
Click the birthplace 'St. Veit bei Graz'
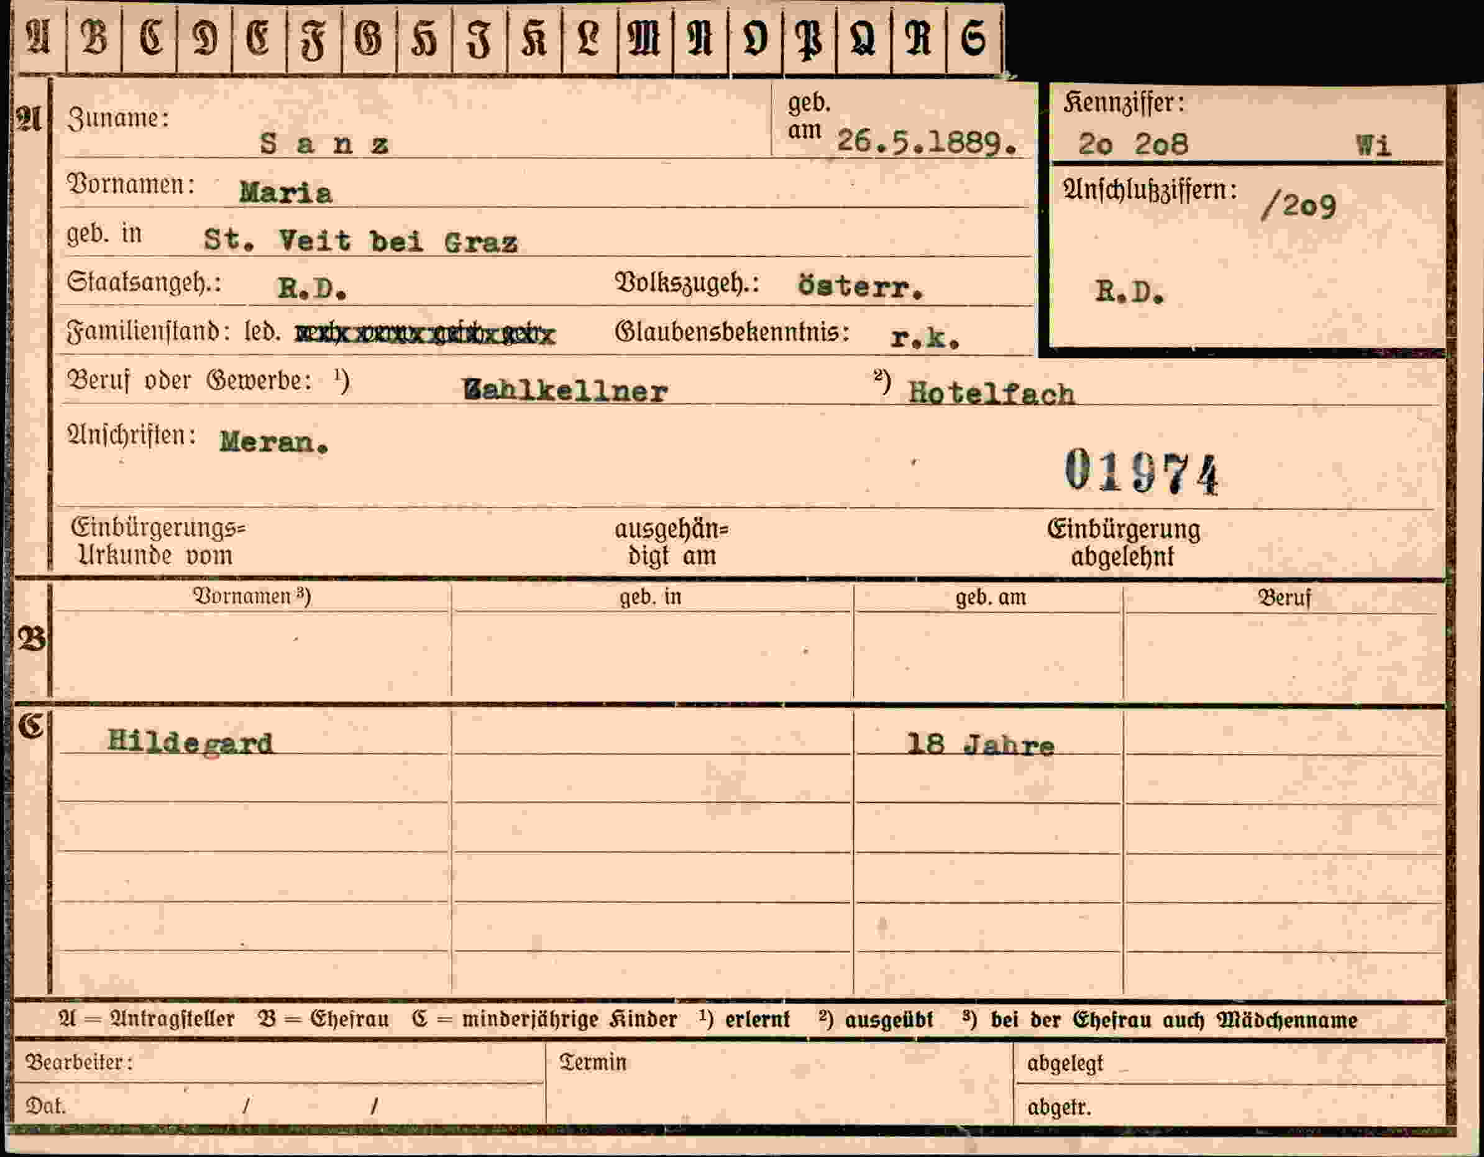(x=361, y=240)
